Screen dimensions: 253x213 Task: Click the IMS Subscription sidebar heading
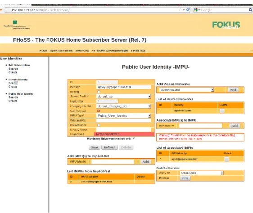(19, 65)
